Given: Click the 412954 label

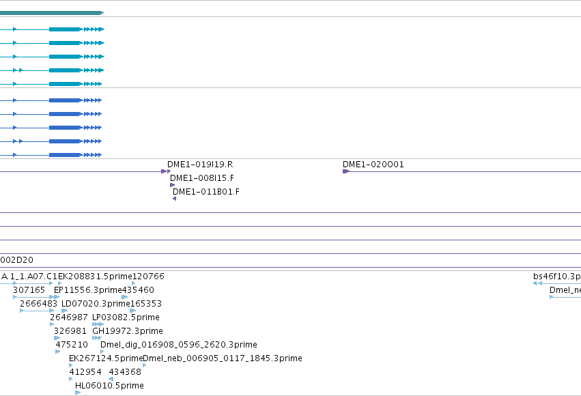Looking at the screenshot, I should coord(85,372).
